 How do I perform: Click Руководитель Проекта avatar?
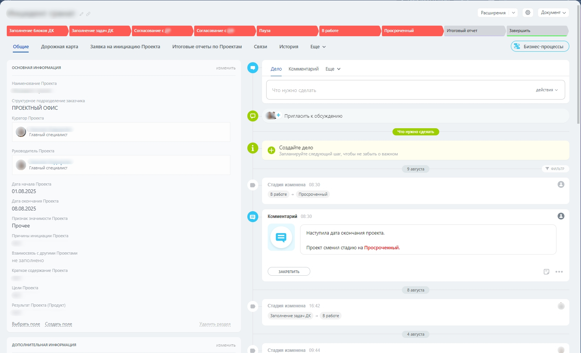click(x=21, y=165)
